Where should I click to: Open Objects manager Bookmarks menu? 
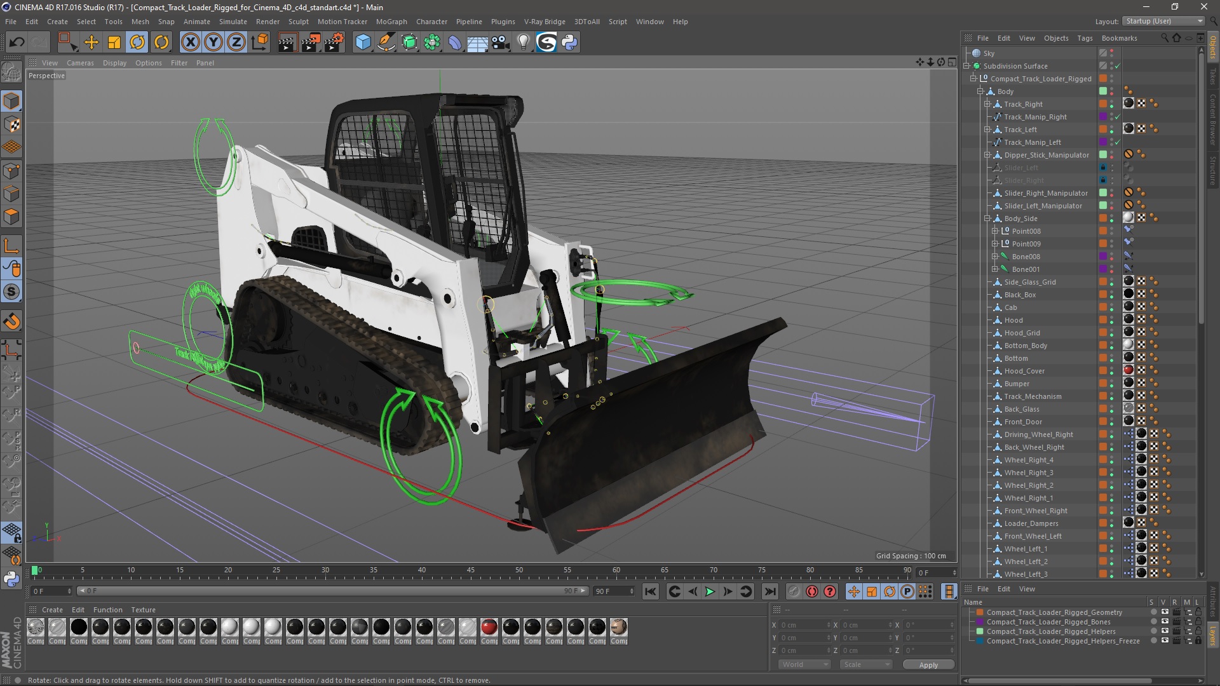tap(1119, 38)
